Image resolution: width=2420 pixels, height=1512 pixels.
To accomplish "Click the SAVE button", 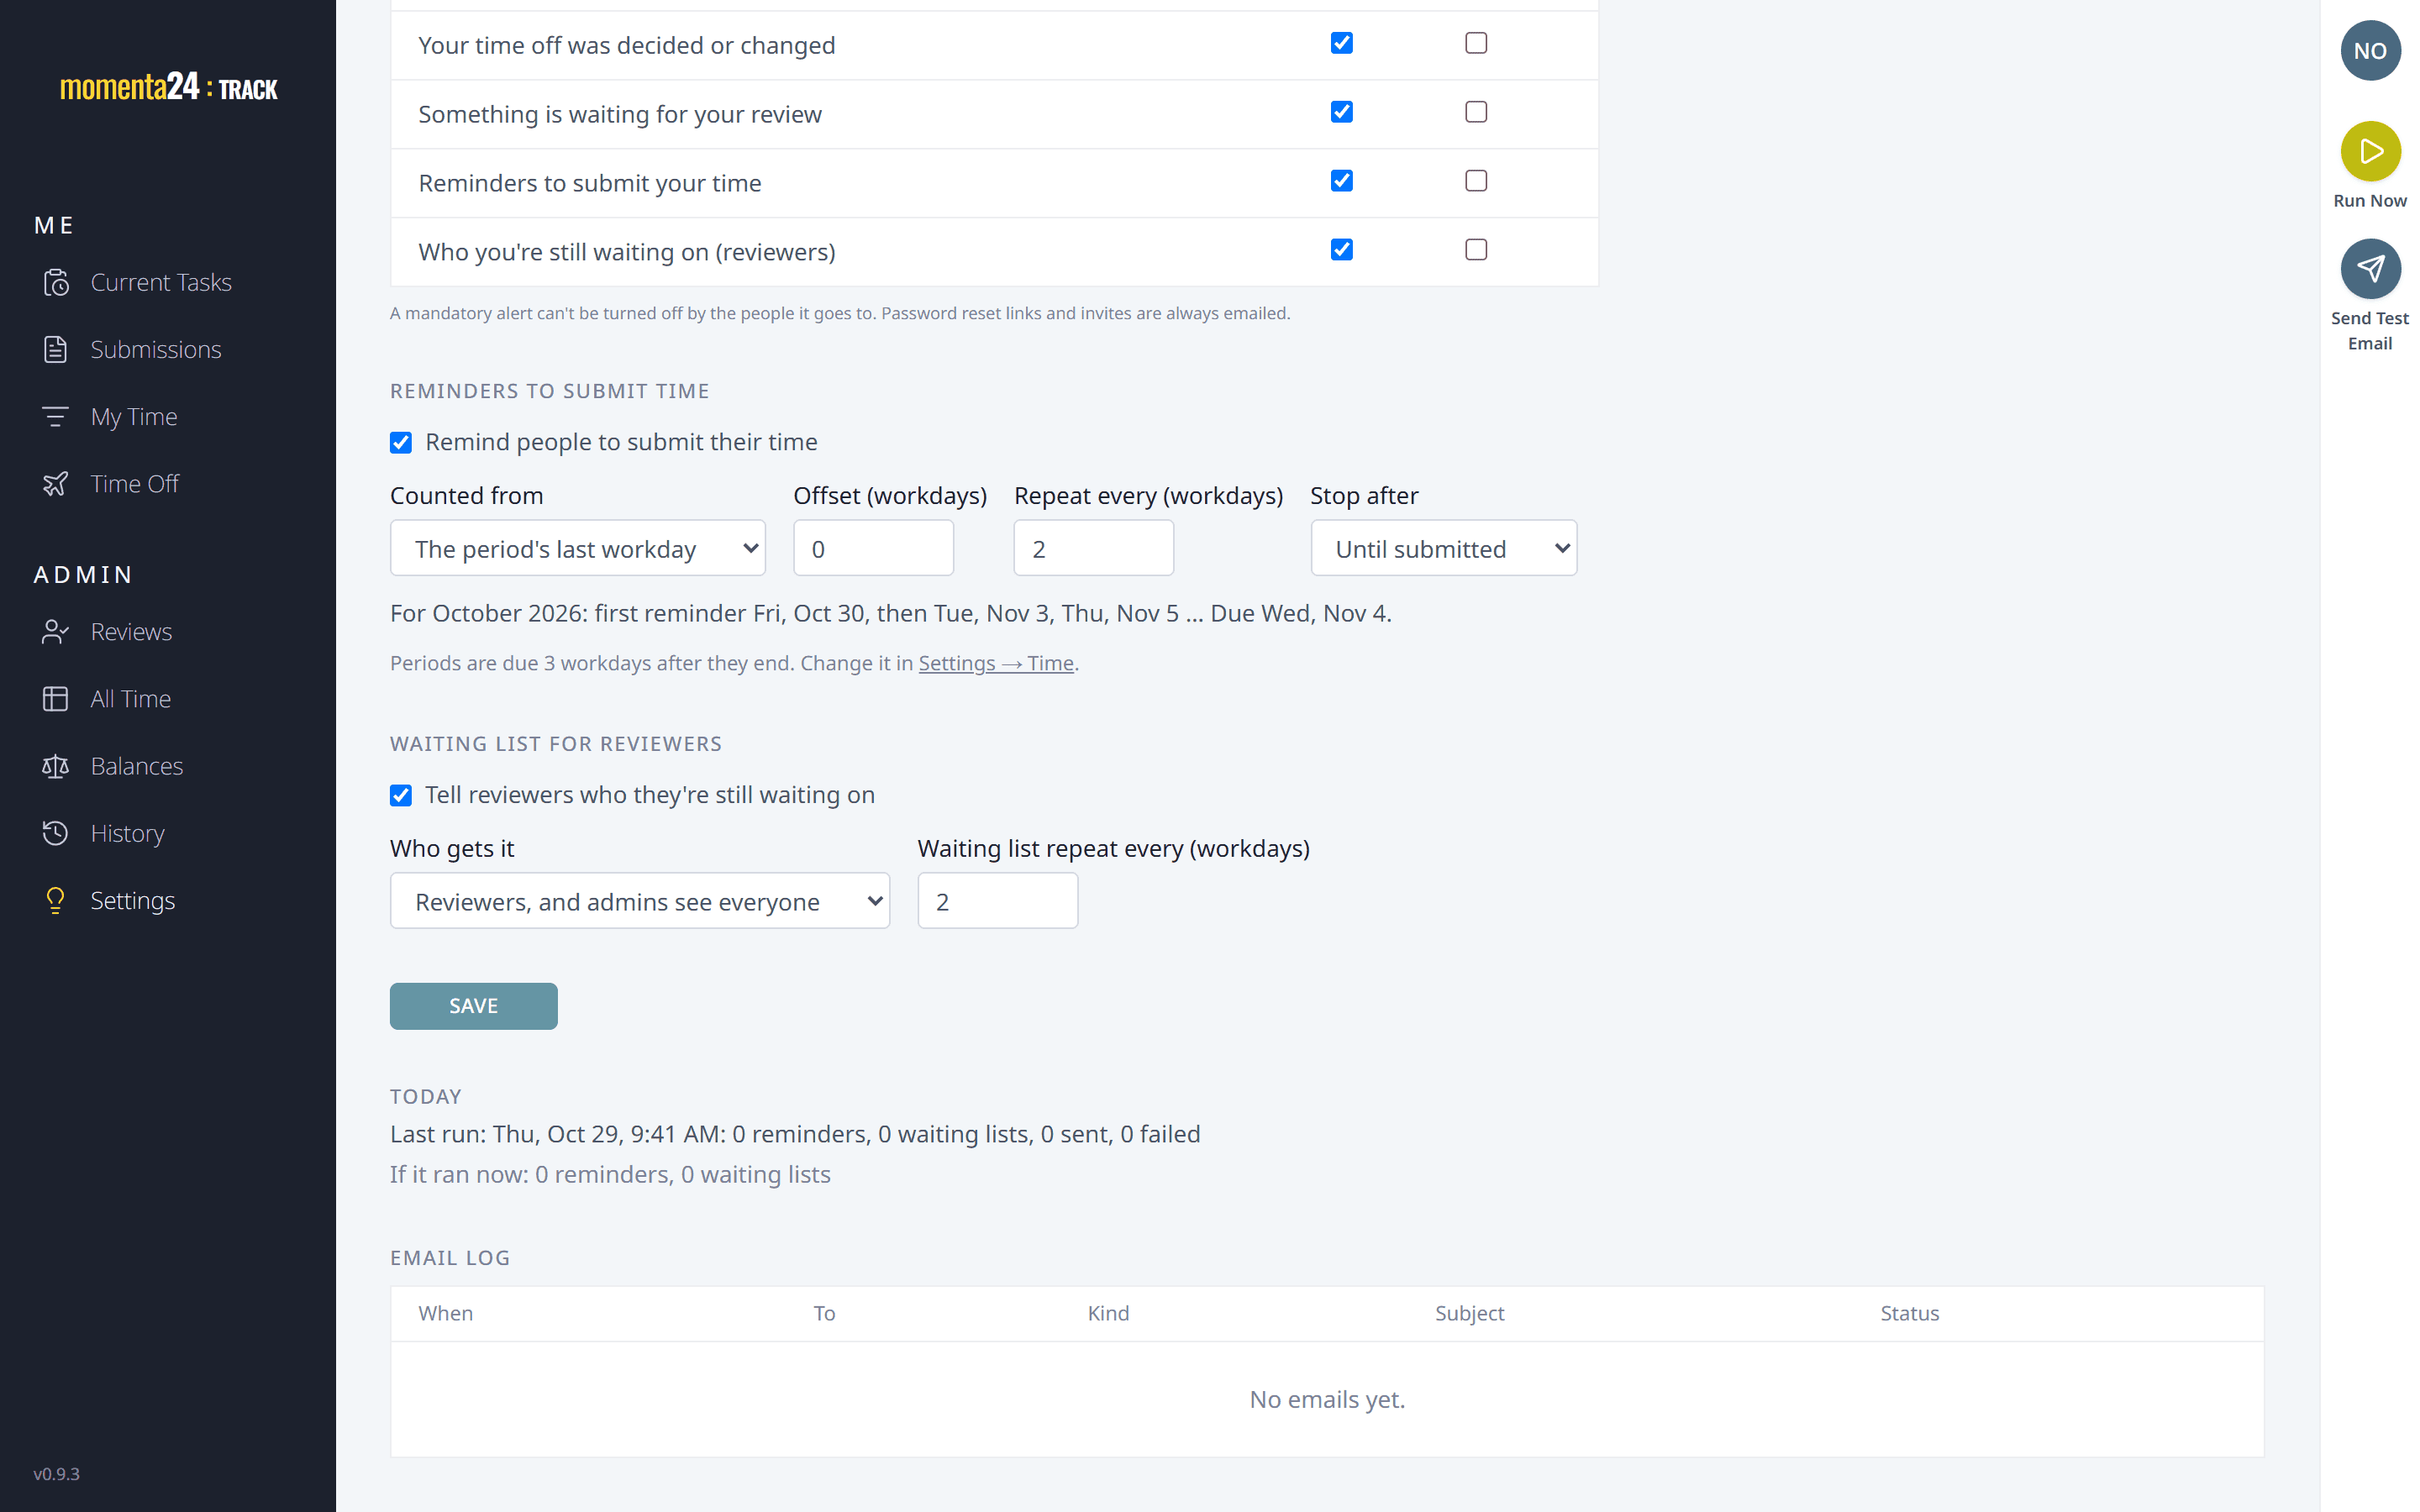I will (x=473, y=1006).
